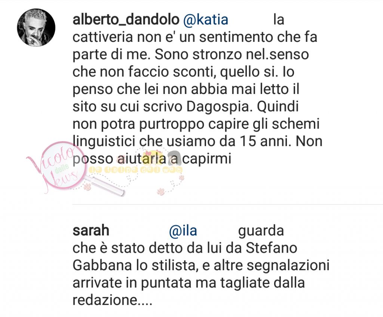Click the divider line between comments
The height and width of the screenshot is (317, 383).
(228, 204)
